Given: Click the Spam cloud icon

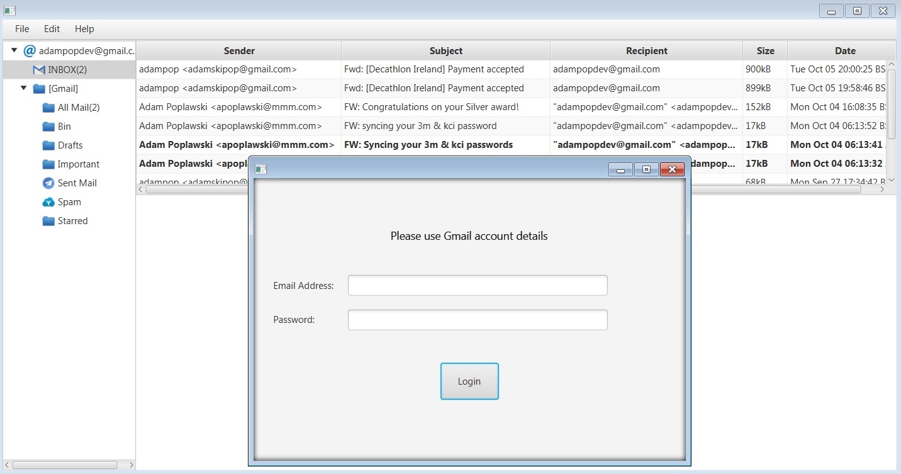Looking at the screenshot, I should click(x=48, y=202).
